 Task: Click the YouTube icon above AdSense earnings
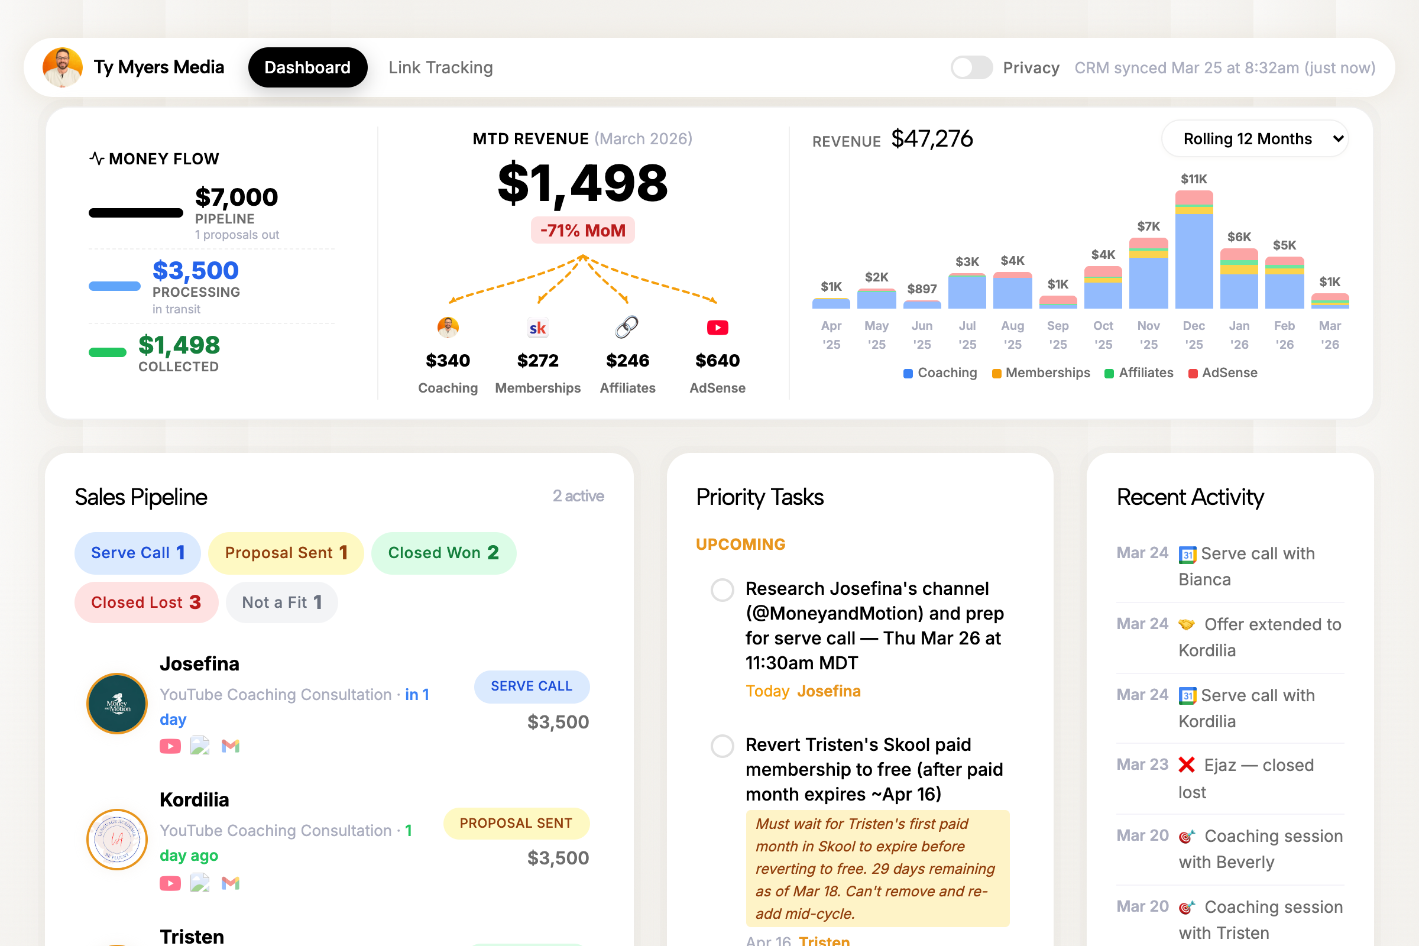click(x=717, y=328)
